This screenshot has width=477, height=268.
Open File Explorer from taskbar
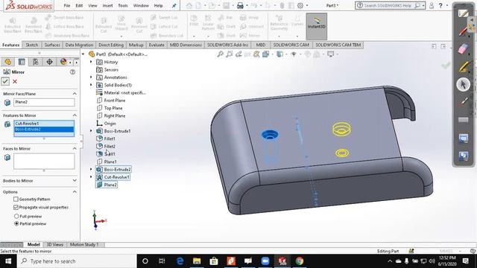(x=197, y=261)
